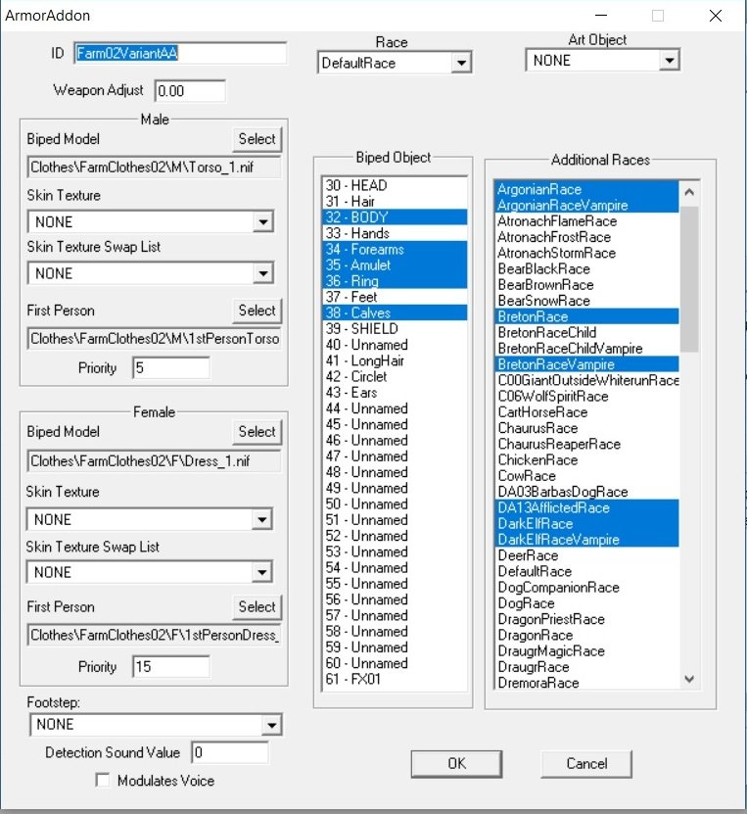Screen dimensions: 747x814
Task: Select 31 - Hair in Biped Object list
Action: click(395, 202)
